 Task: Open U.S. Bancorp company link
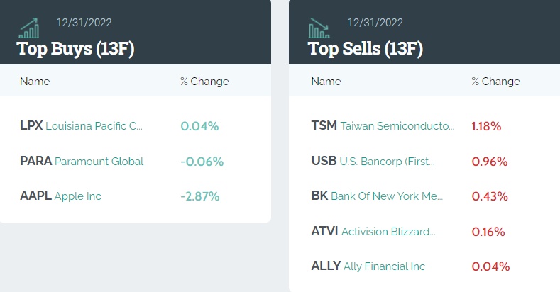point(388,161)
